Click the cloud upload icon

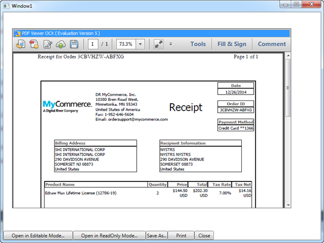pyautogui.click(x=61, y=44)
